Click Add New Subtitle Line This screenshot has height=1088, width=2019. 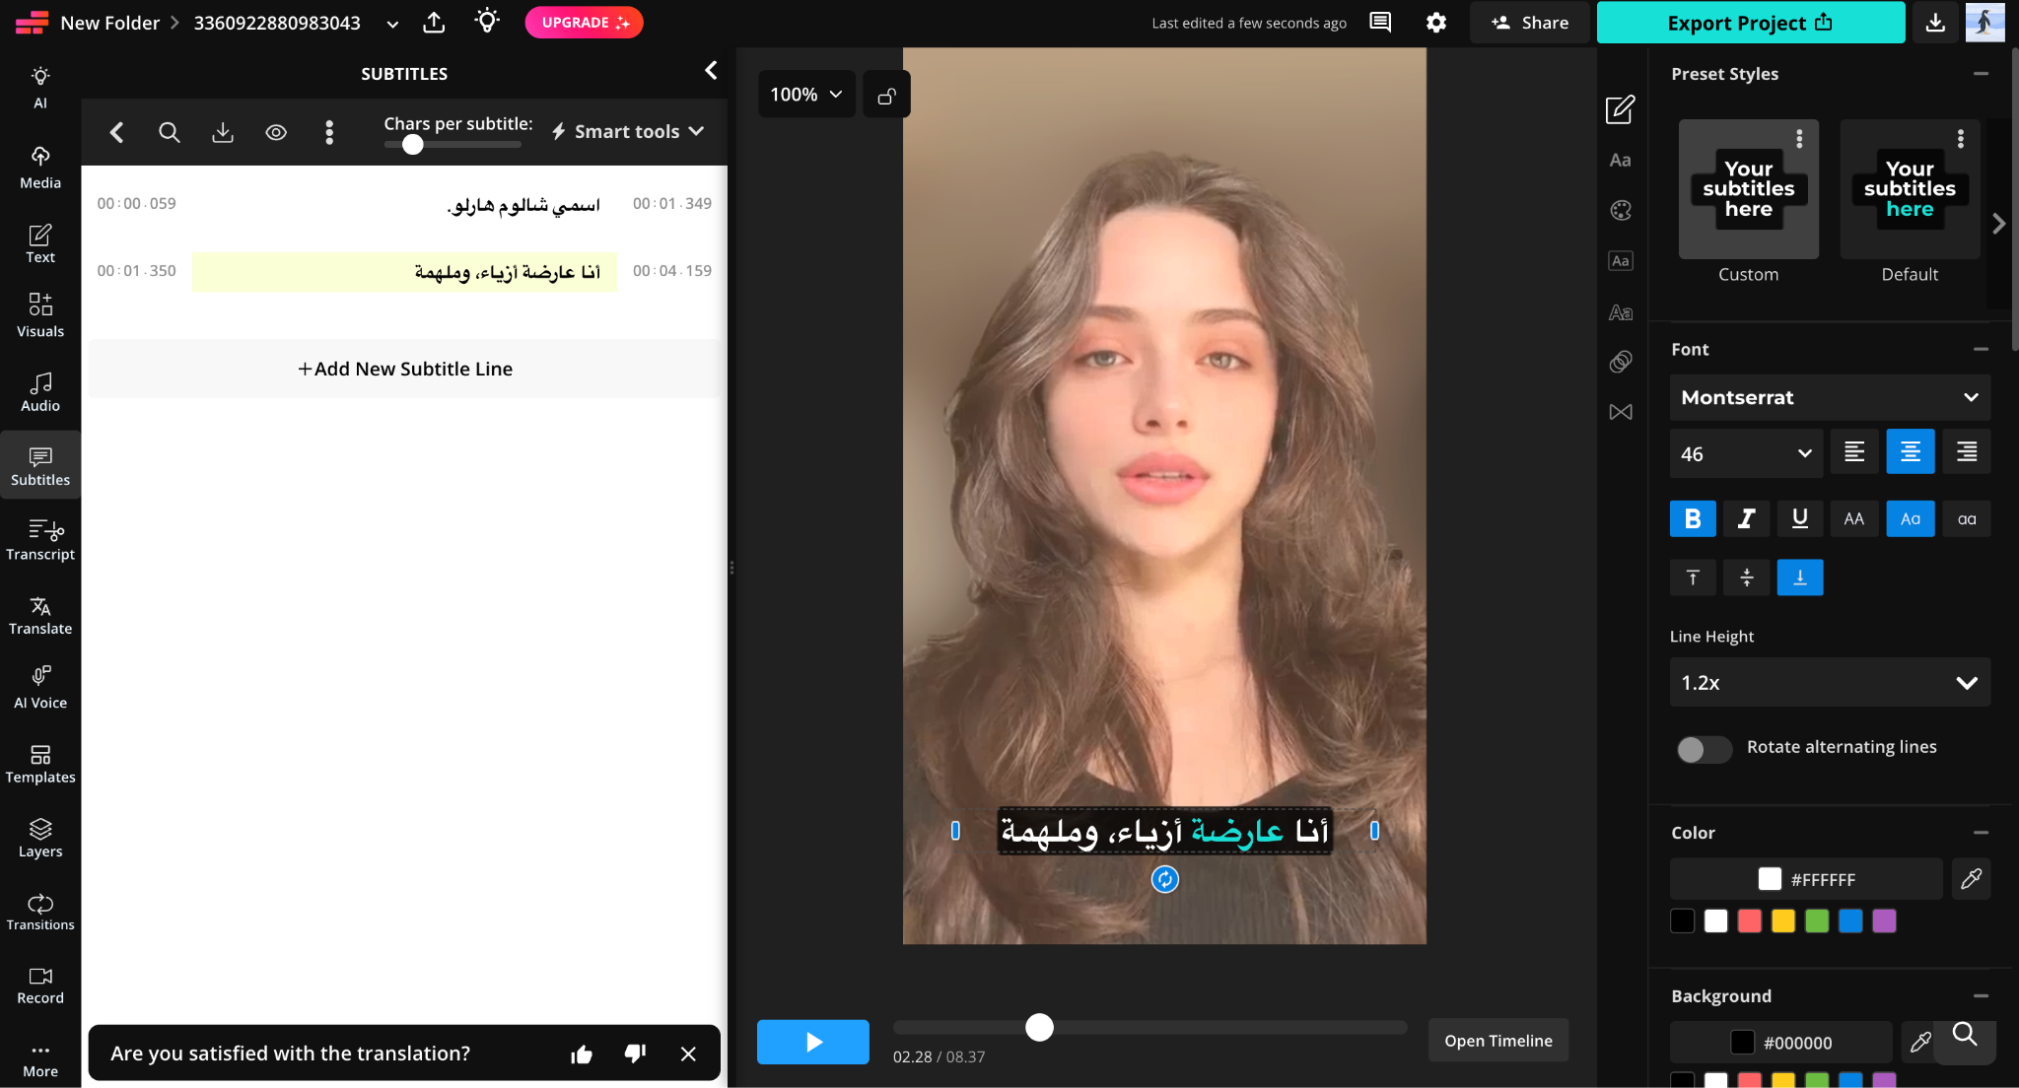coord(404,369)
